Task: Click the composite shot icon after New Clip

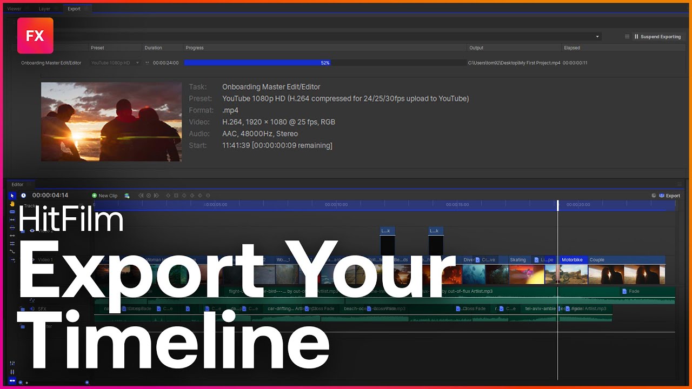Action: tap(127, 196)
